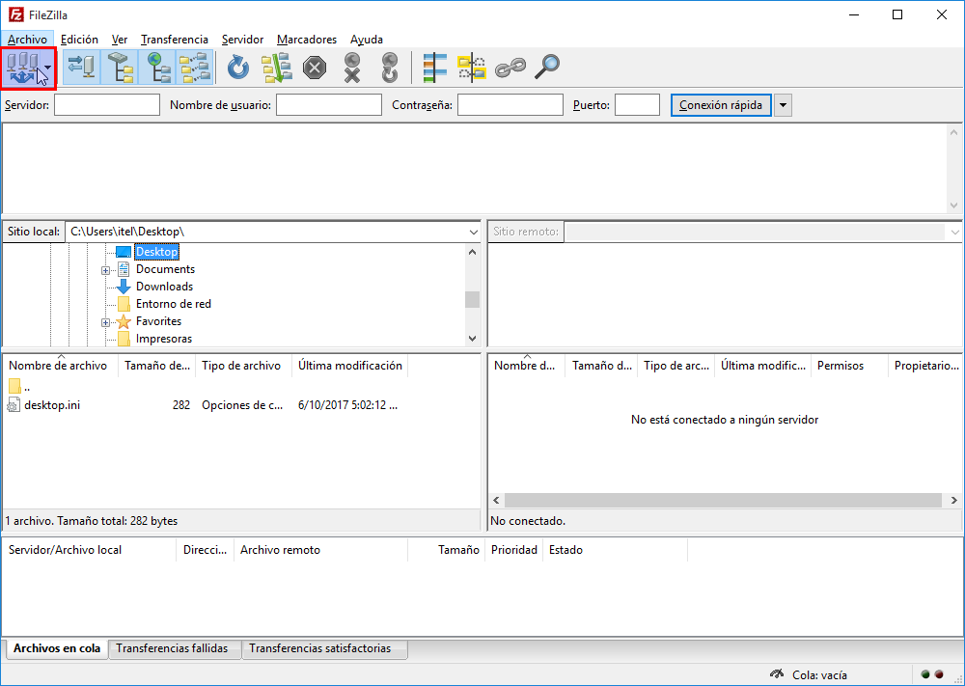Viewport: 965px width, 686px height.
Task: Sort remote list by Permisos column
Action: click(x=849, y=366)
